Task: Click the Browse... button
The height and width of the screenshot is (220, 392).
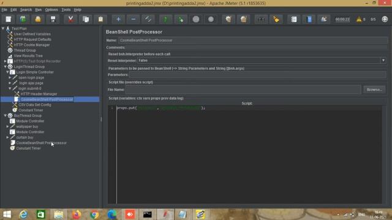Action: (x=374, y=90)
